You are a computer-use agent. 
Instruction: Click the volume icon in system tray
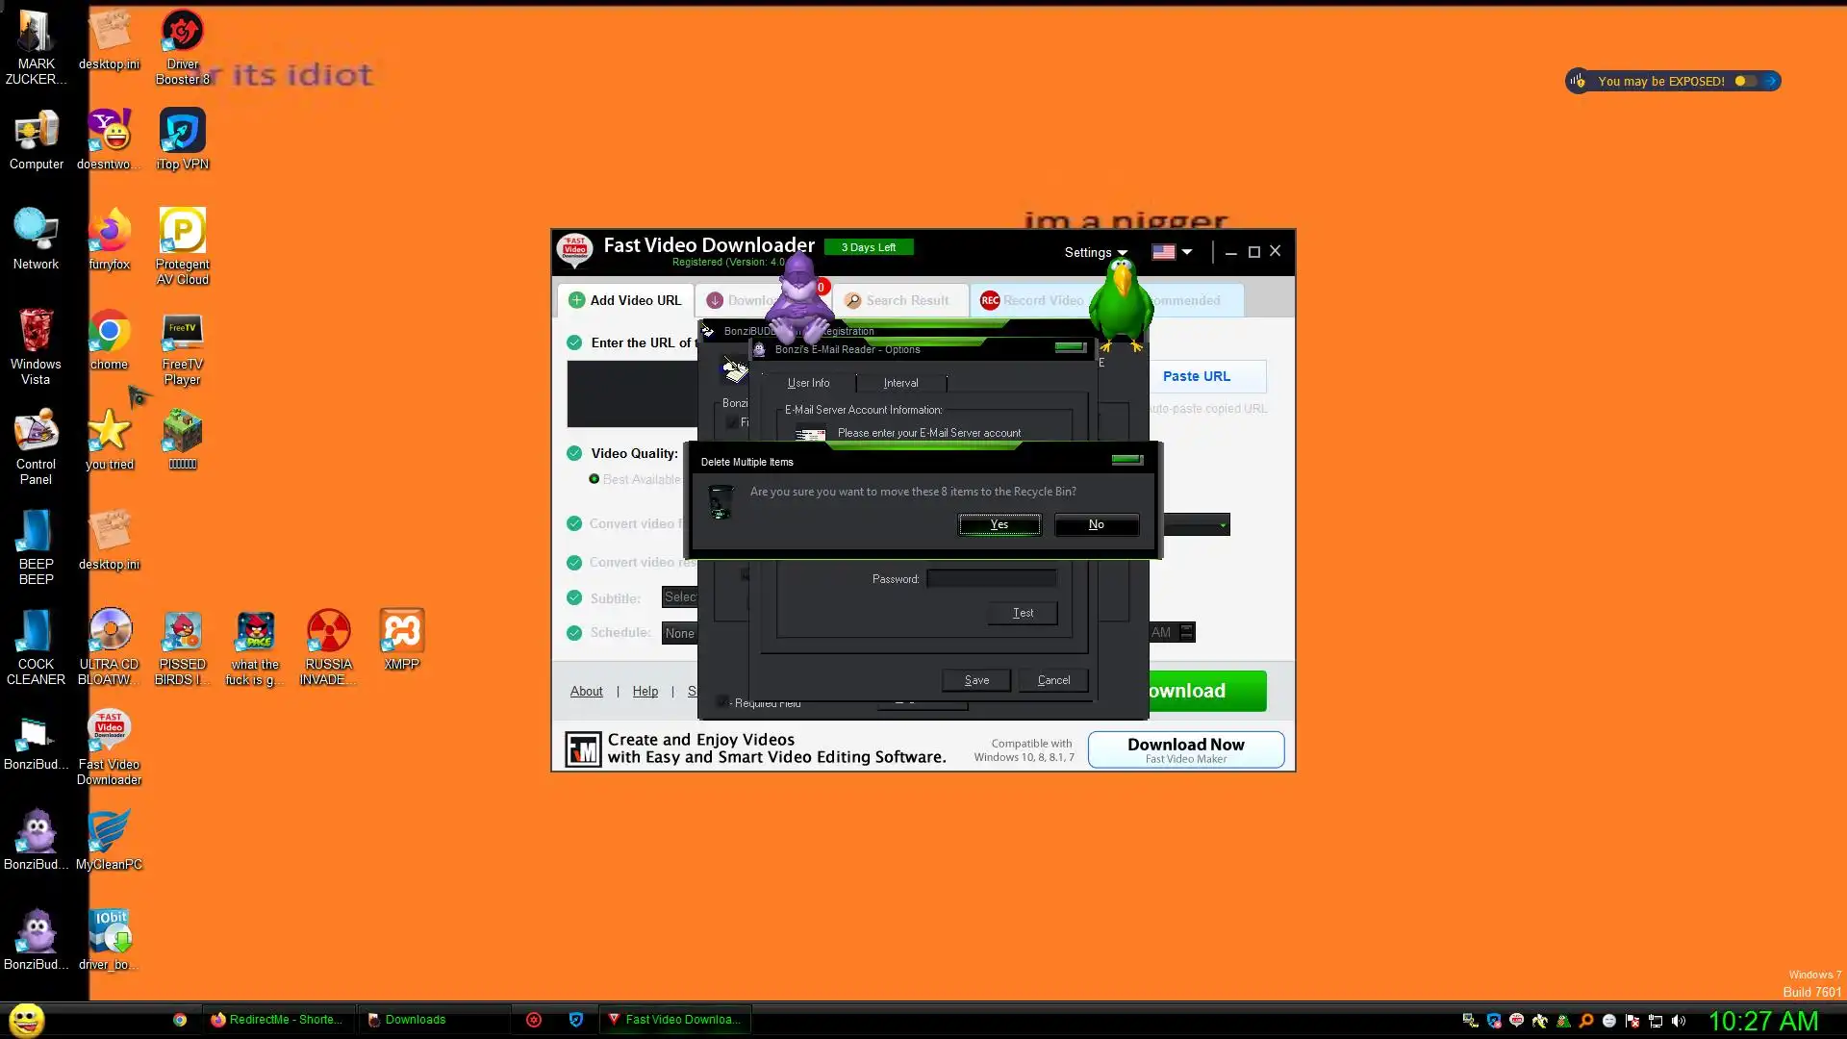tap(1679, 1021)
